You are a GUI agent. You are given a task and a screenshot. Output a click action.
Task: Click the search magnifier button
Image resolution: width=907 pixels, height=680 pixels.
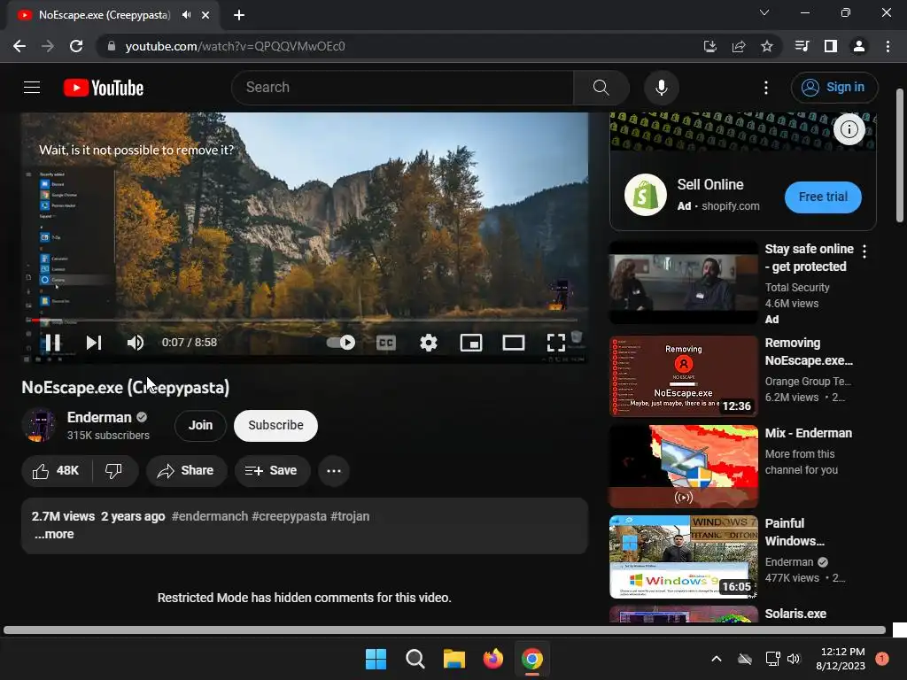[601, 88]
